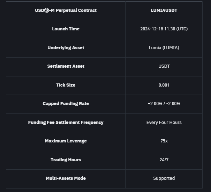Select the Supported value cell

(164, 178)
